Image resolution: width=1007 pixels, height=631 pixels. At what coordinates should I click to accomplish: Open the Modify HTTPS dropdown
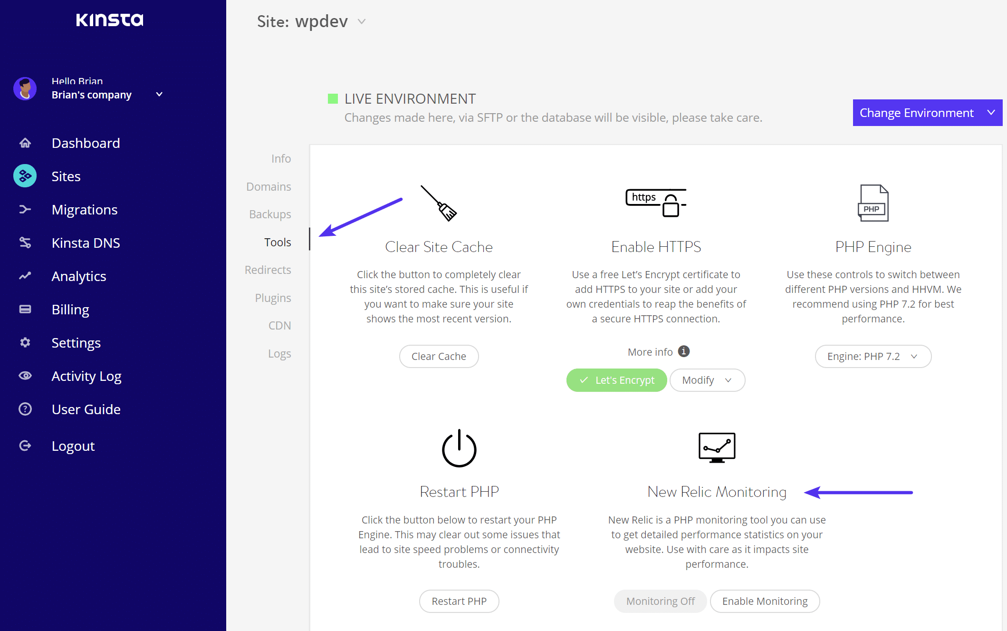pyautogui.click(x=707, y=380)
